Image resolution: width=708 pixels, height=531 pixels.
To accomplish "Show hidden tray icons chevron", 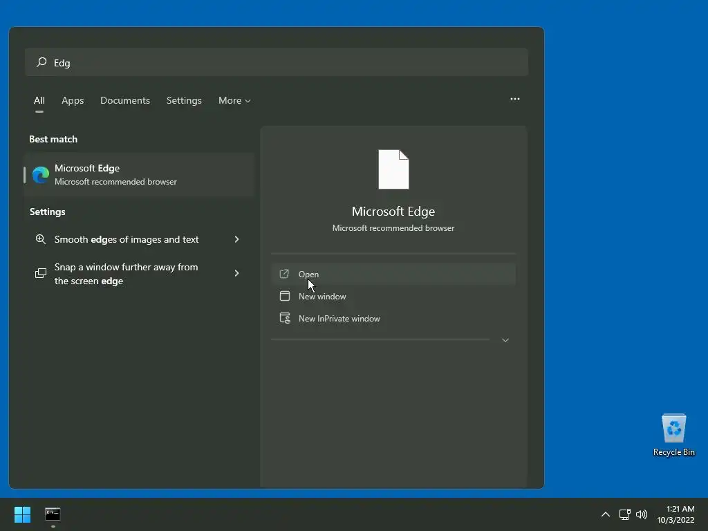I will pos(606,514).
